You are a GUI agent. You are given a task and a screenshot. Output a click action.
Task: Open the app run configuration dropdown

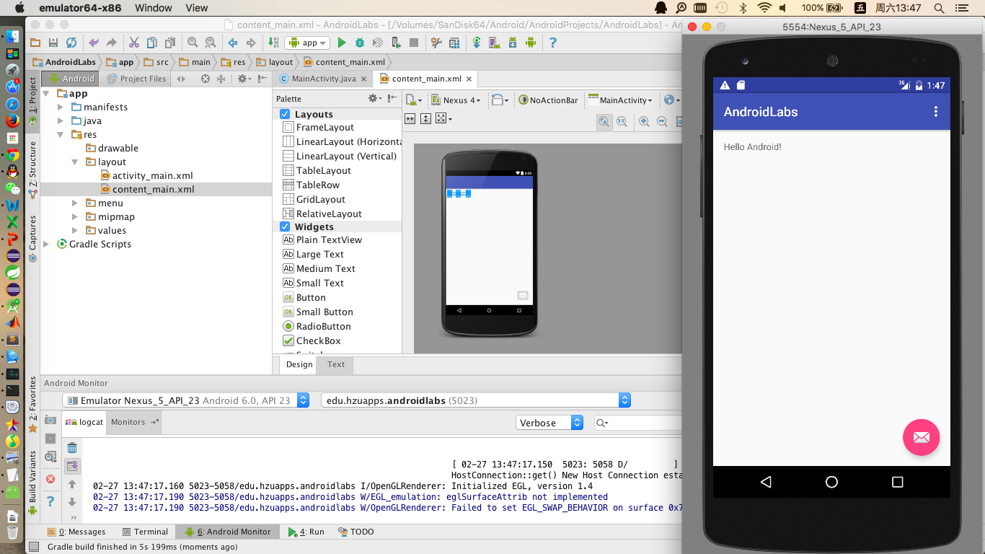tap(307, 43)
